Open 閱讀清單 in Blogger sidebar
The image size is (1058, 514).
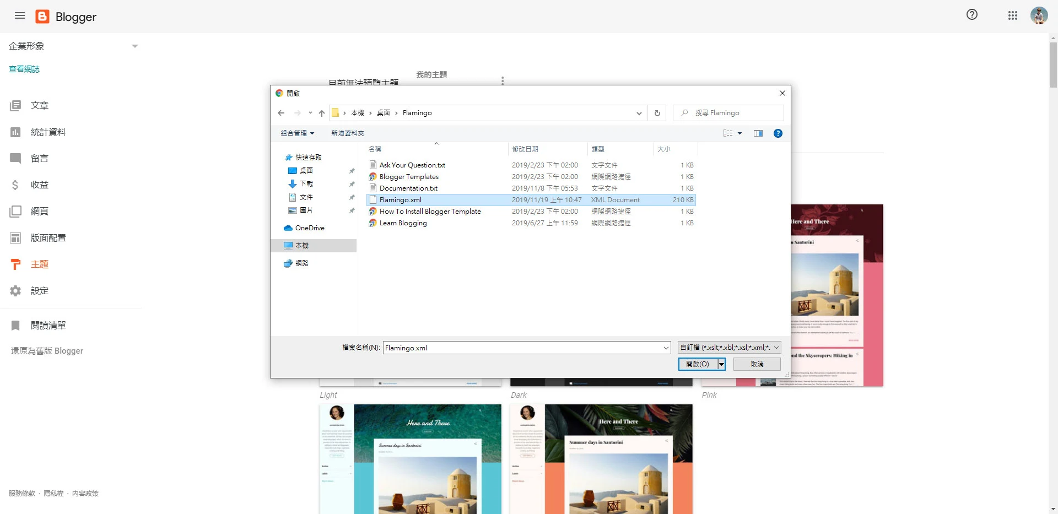48,326
